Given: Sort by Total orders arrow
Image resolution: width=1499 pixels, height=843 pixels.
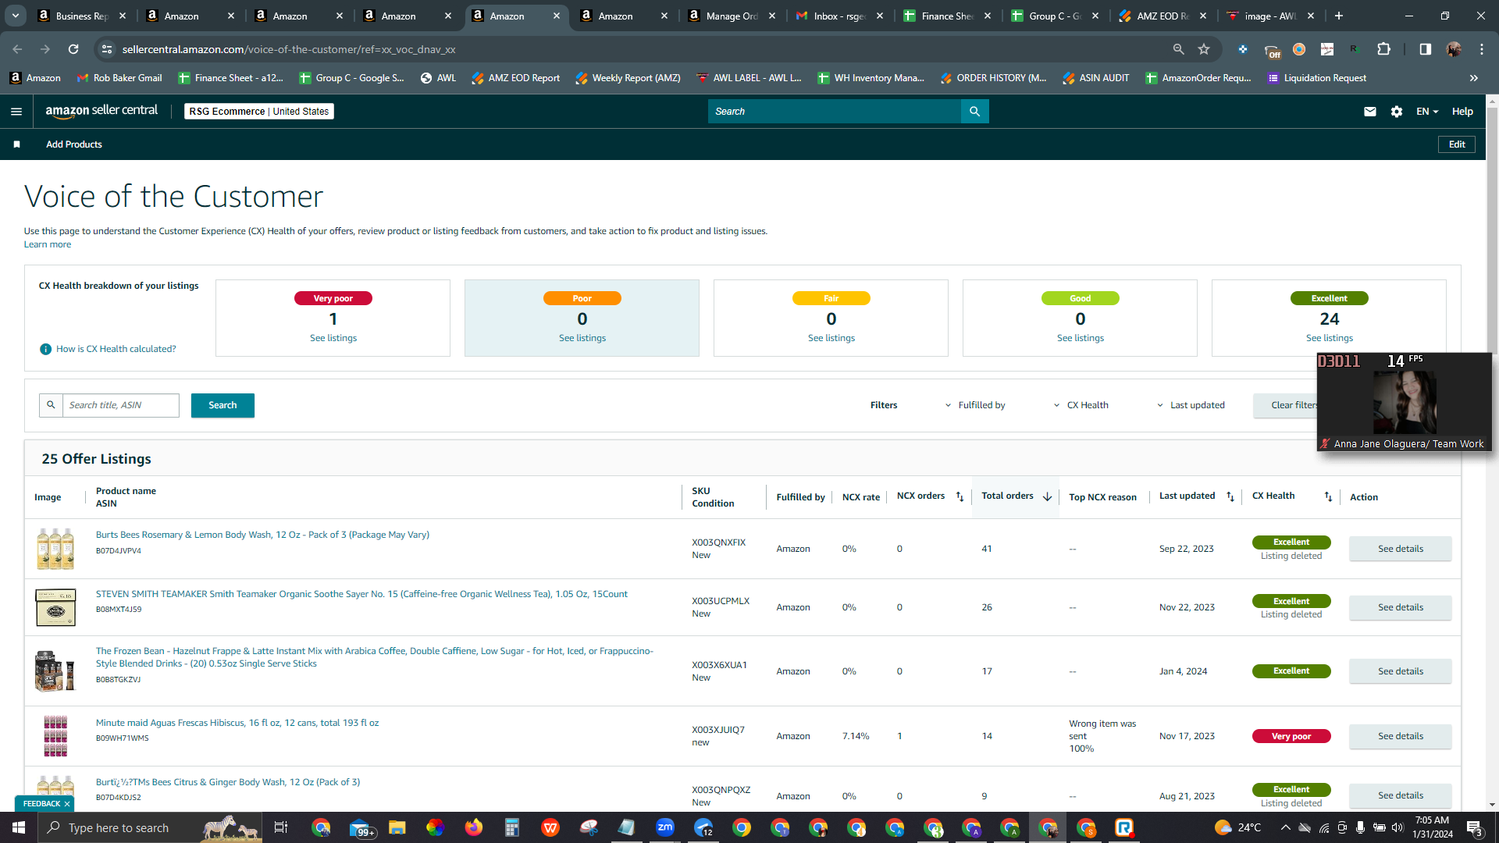Looking at the screenshot, I should [x=1047, y=497].
